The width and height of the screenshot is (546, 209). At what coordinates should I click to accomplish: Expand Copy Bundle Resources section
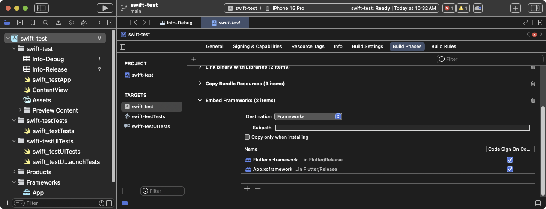pyautogui.click(x=200, y=84)
